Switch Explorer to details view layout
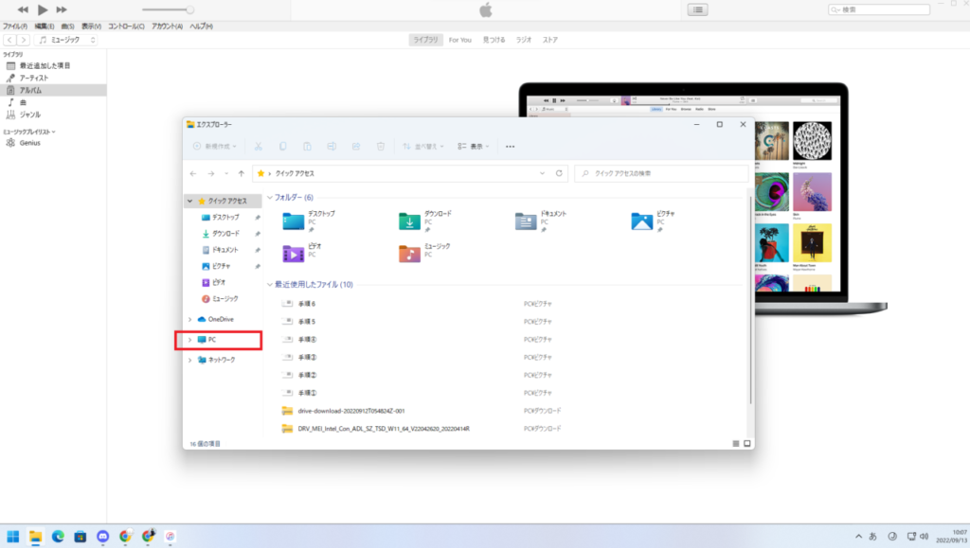The height and width of the screenshot is (548, 970). click(735, 444)
